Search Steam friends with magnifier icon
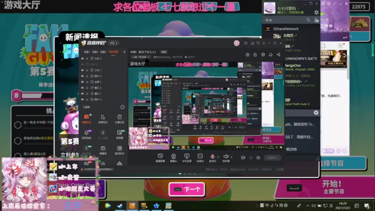The height and width of the screenshot is (211, 375). [x=308, y=20]
